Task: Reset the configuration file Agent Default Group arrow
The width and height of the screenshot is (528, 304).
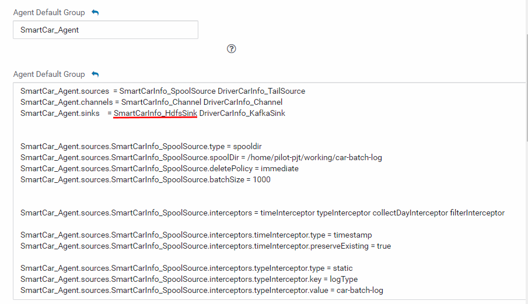Action: (95, 74)
